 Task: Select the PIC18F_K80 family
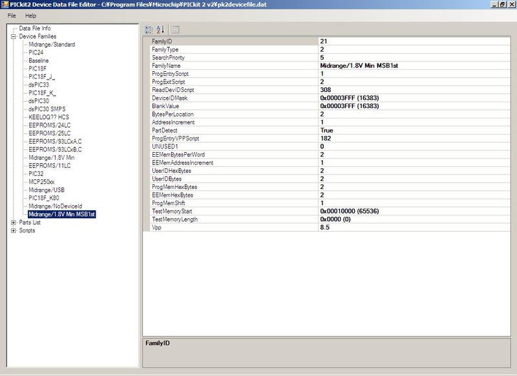click(x=44, y=198)
